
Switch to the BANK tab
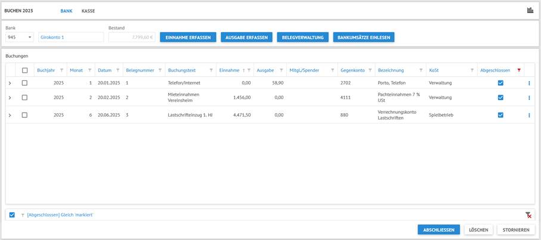66,11
